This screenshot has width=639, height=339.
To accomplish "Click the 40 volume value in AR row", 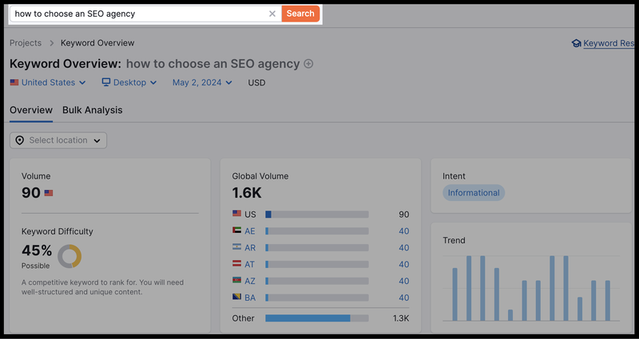I will coord(404,248).
